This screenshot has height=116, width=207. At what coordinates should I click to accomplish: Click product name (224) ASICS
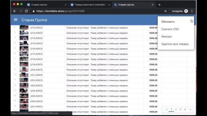(x=36, y=91)
